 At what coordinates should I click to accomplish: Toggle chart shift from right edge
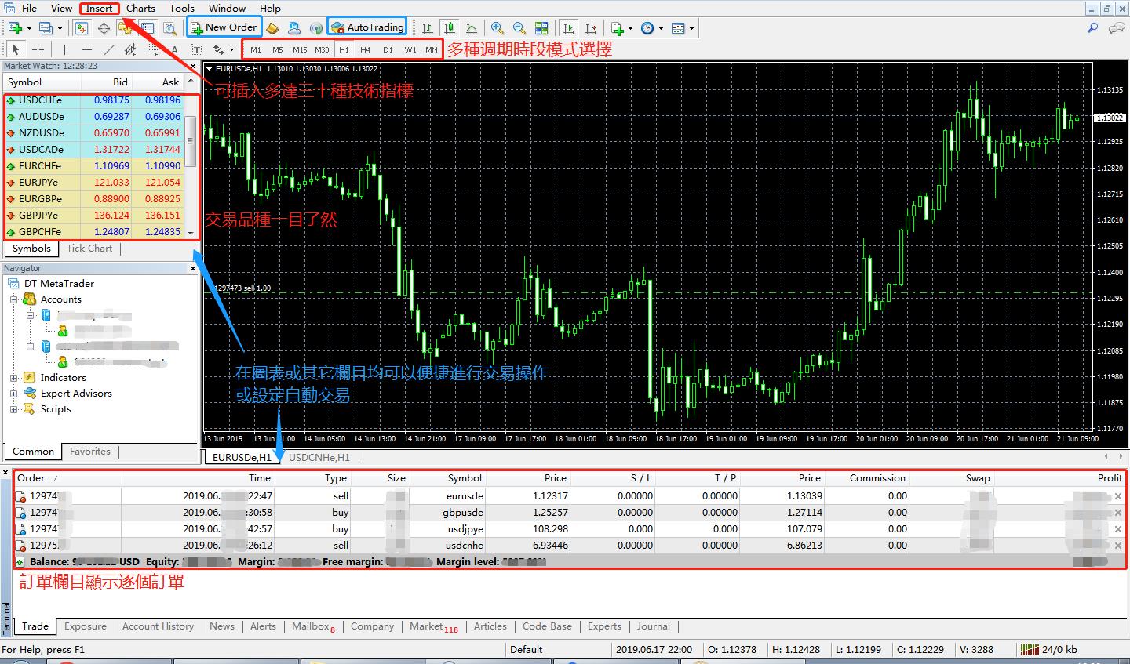[591, 28]
